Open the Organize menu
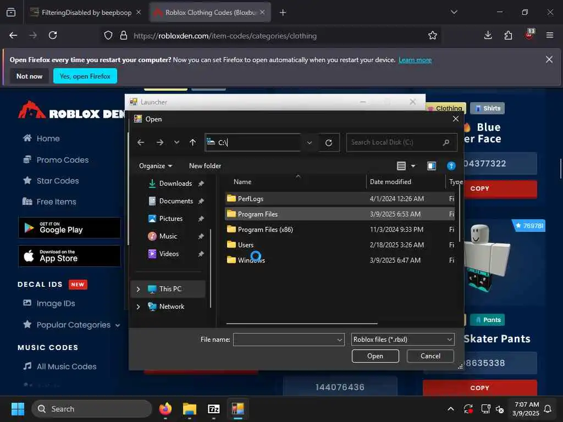563x422 pixels. click(x=156, y=166)
